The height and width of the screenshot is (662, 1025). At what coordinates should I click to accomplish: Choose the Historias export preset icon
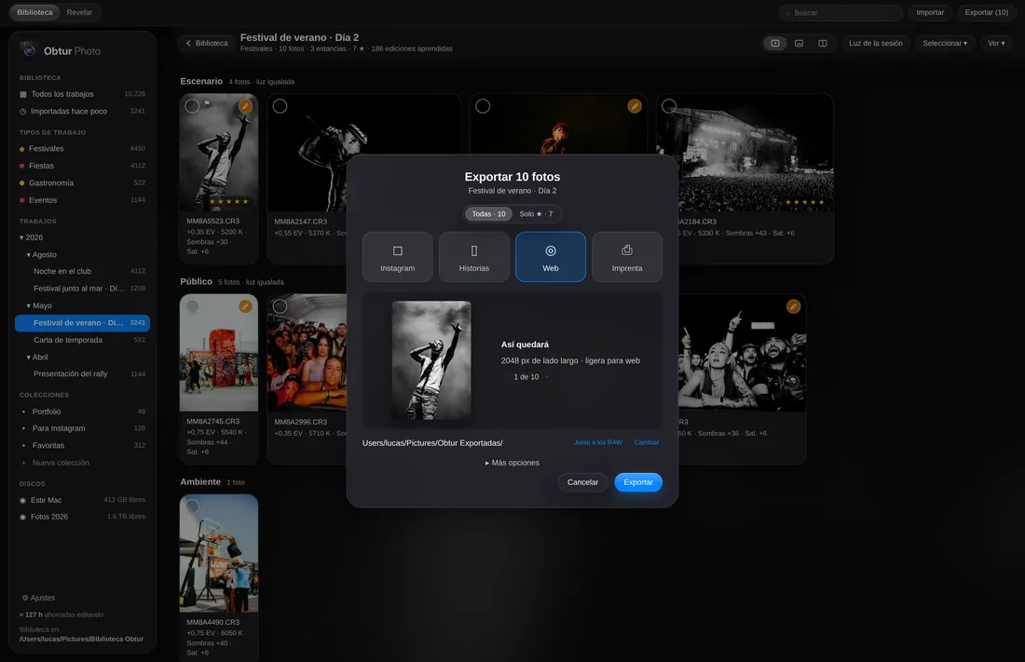(474, 251)
